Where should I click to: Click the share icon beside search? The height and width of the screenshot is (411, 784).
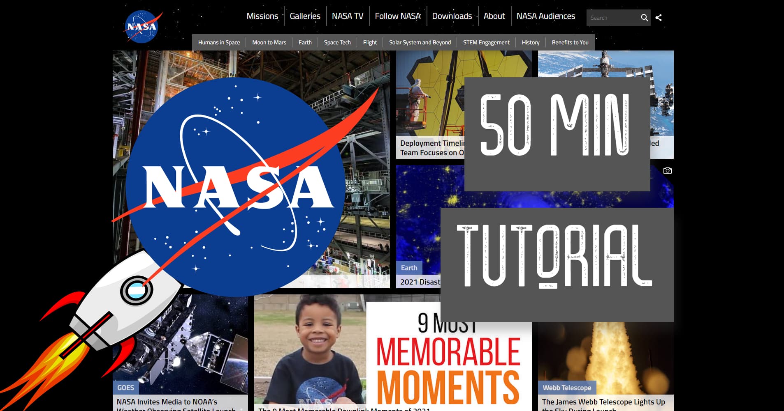659,18
